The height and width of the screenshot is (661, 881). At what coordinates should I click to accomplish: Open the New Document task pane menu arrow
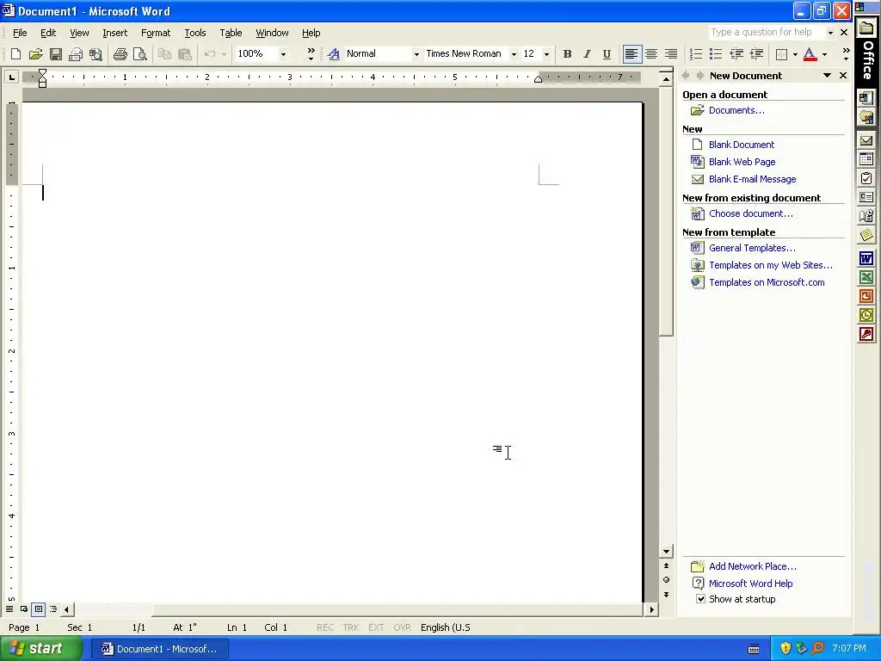click(827, 76)
